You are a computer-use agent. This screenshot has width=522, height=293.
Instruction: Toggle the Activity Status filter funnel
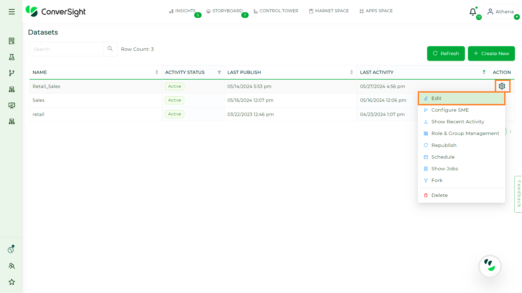pyautogui.click(x=219, y=72)
